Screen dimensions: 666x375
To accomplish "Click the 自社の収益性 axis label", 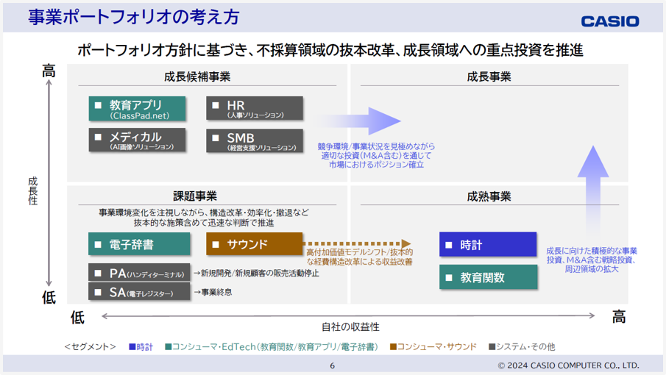I will click(x=350, y=327).
